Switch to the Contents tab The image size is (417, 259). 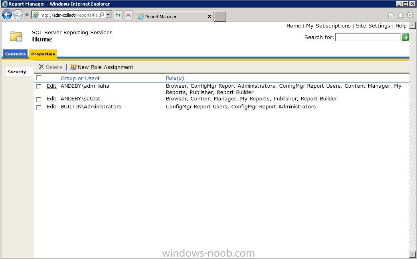[x=15, y=54]
